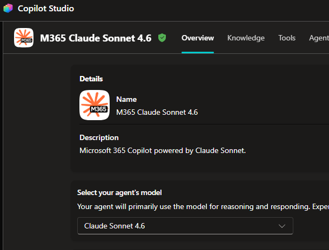
Task: Click the agent name value under Name
Action: 157,113
